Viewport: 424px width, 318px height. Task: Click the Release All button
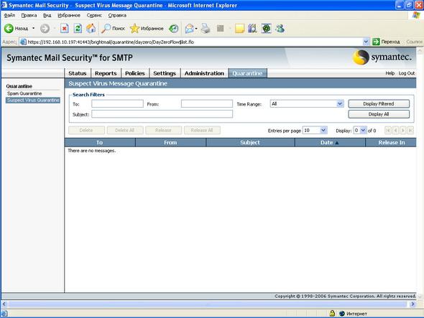pyautogui.click(x=202, y=130)
